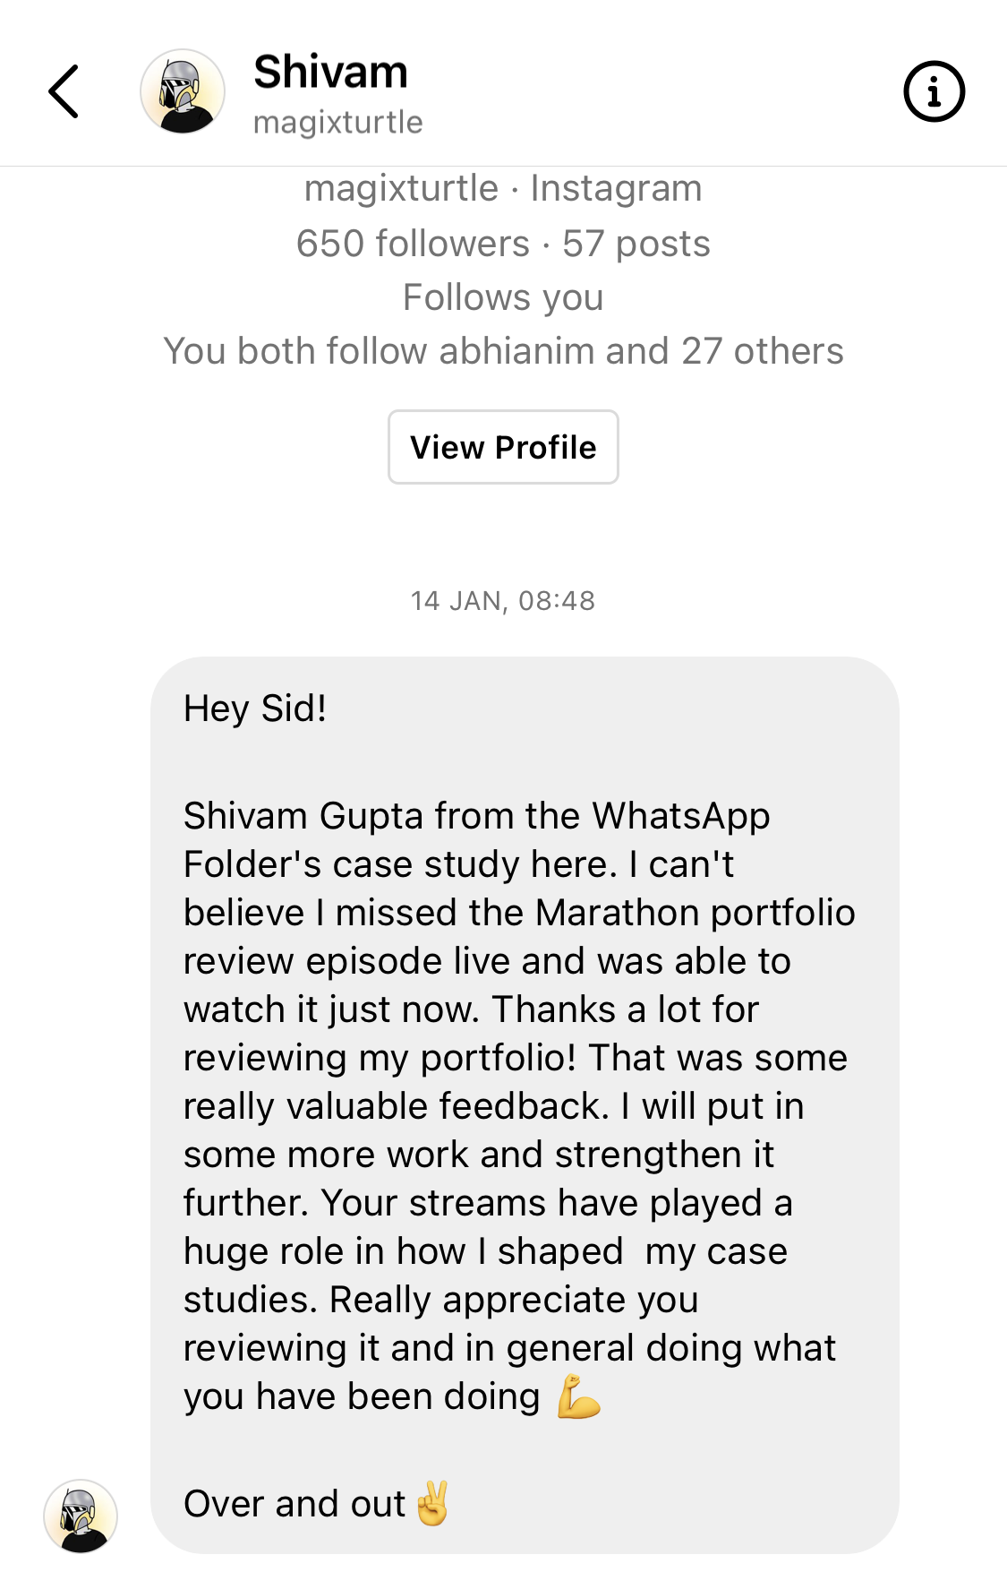Viewport: 1007px width, 1589px height.
Task: Tap the "57 posts" text
Action: pyautogui.click(x=636, y=244)
